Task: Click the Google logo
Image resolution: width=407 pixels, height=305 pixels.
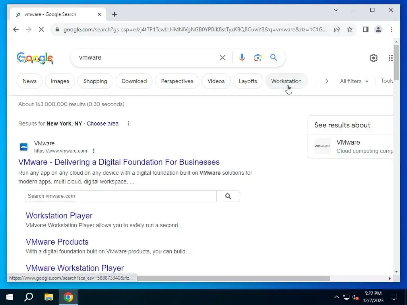Action: point(35,58)
